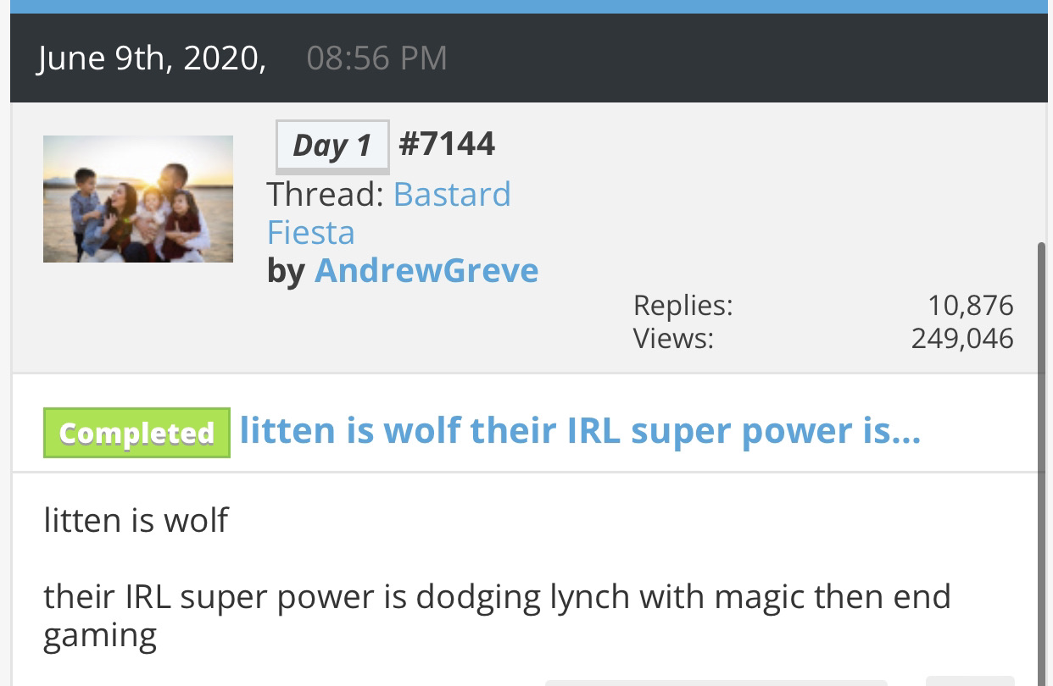Image resolution: width=1053 pixels, height=686 pixels.
Task: Click the green Completed status badge
Action: coord(136,433)
